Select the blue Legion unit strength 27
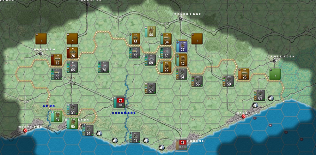This screenshot has width=316, height=155. pyautogui.click(x=182, y=46)
